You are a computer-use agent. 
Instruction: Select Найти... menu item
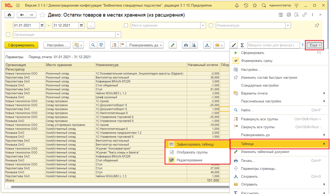pyautogui.click(x=279, y=110)
